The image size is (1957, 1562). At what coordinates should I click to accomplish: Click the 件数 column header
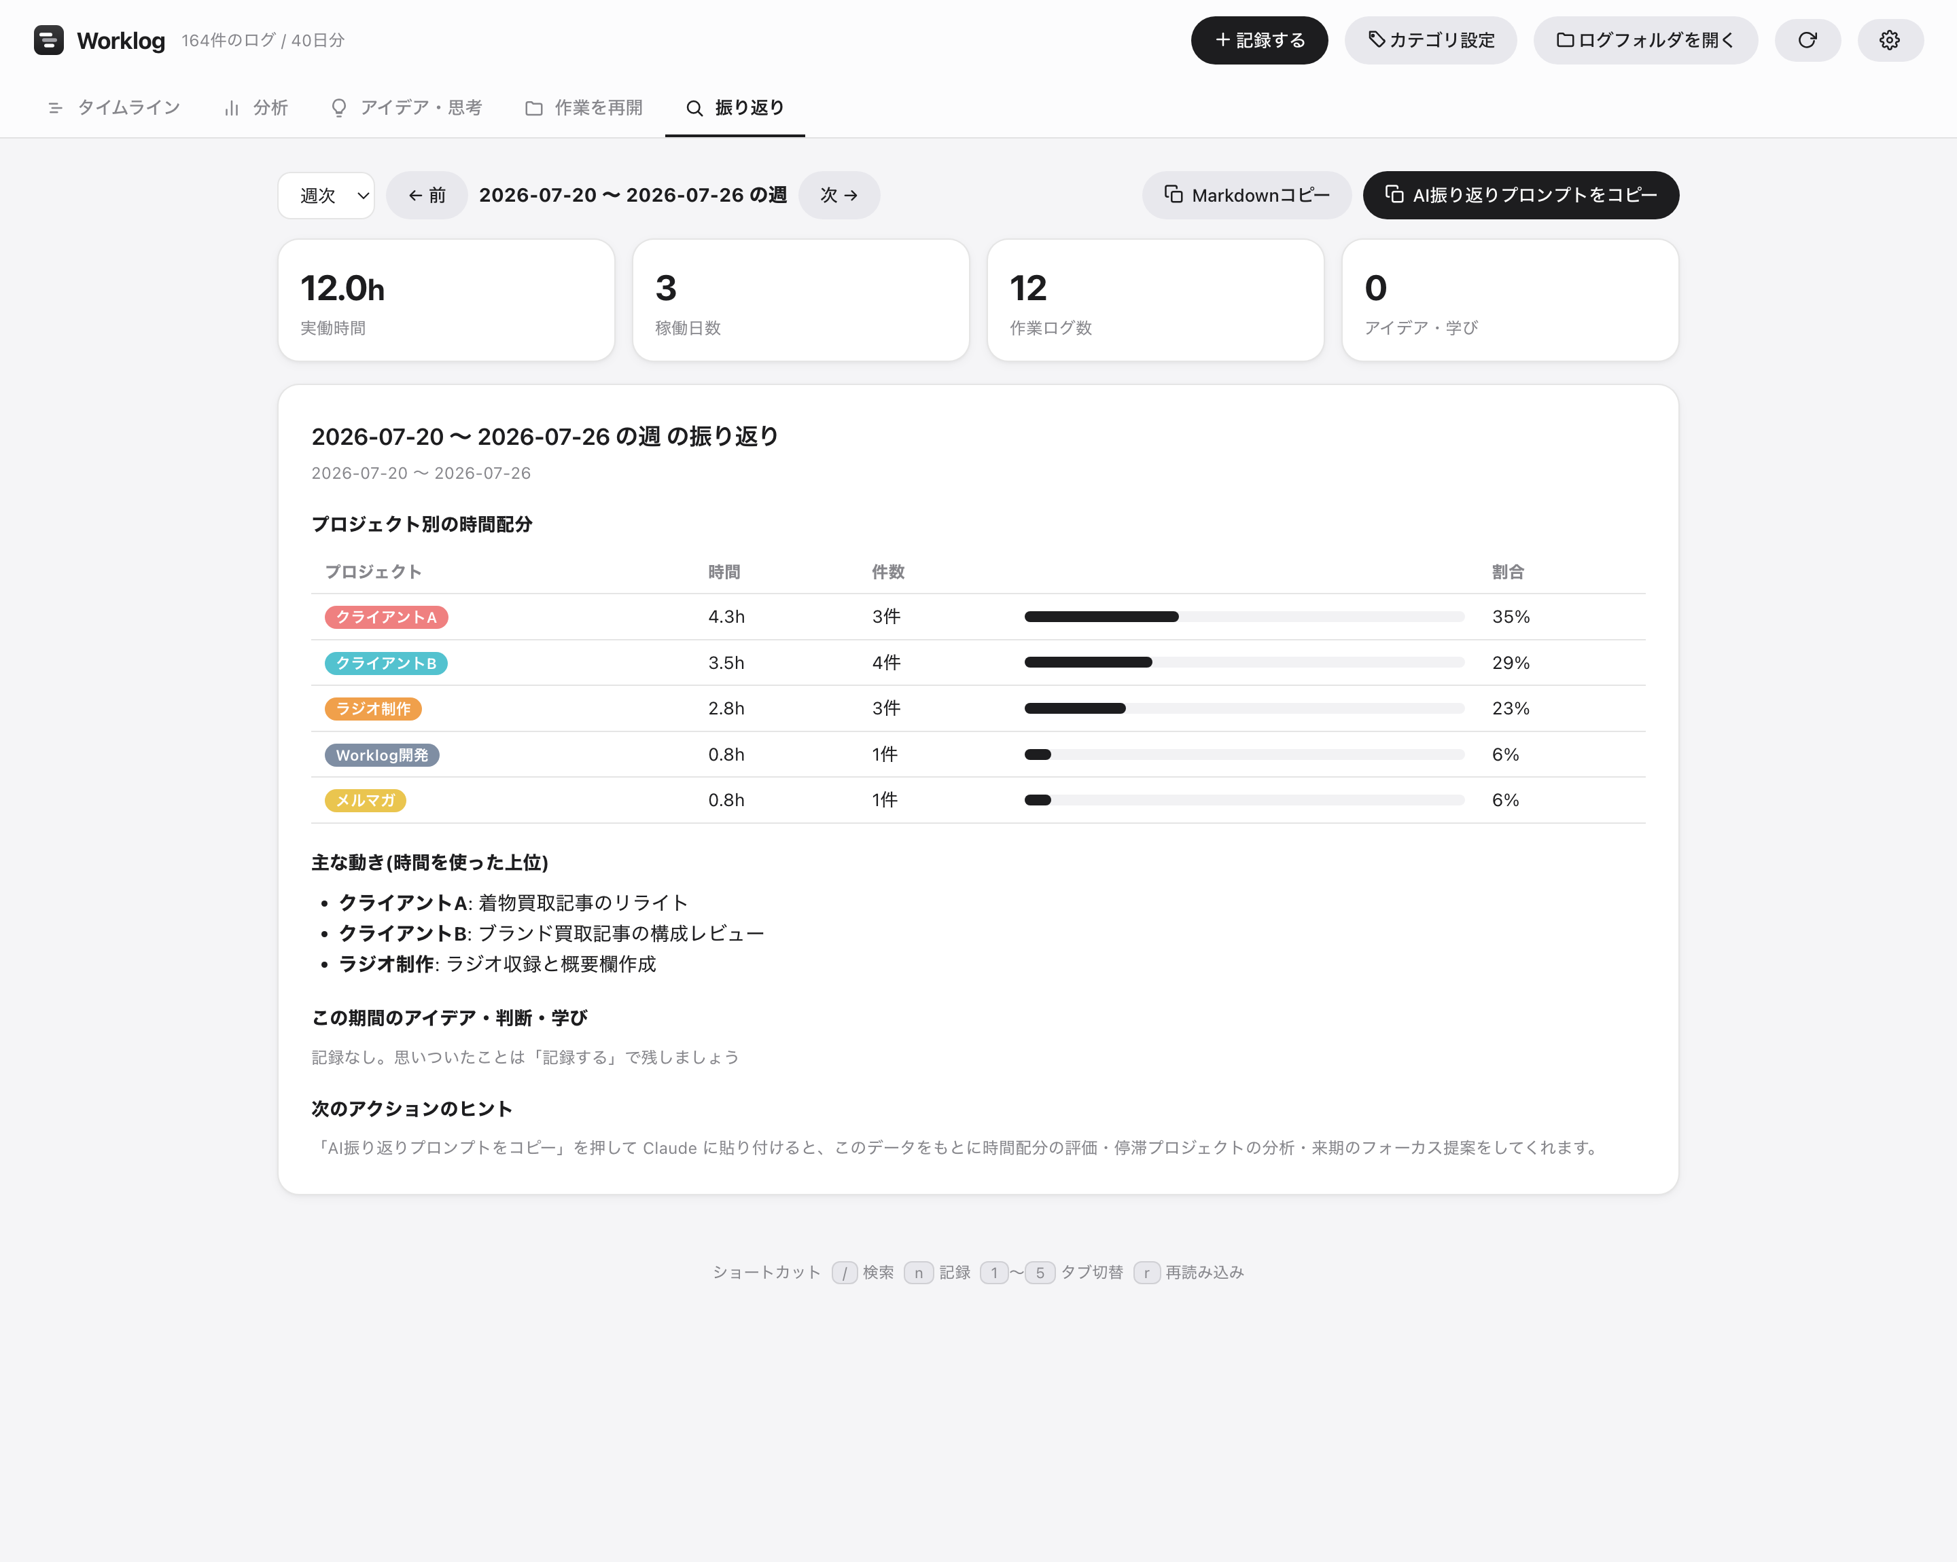887,571
